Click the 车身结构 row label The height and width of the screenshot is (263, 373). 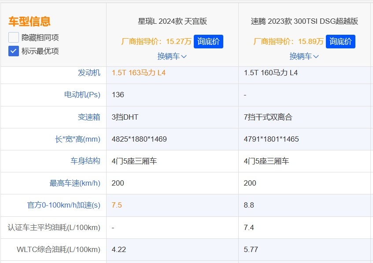point(85,161)
